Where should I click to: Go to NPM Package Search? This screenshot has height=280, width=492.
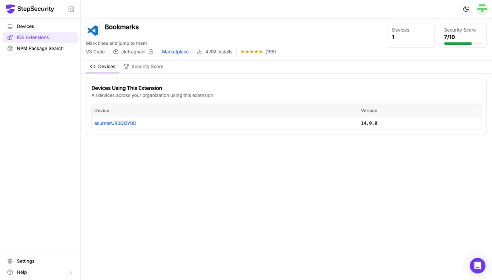click(x=40, y=49)
